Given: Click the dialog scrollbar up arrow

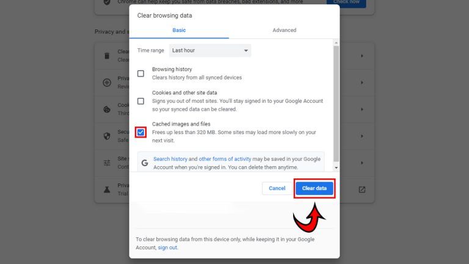Looking at the screenshot, I should click(336, 43).
